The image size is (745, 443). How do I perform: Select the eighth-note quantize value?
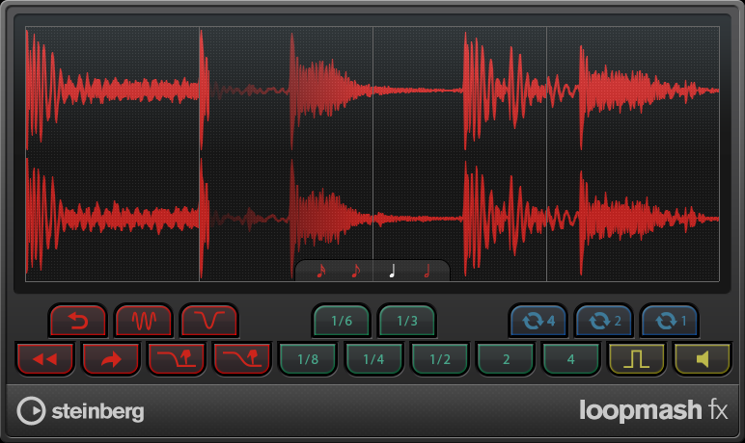(355, 272)
